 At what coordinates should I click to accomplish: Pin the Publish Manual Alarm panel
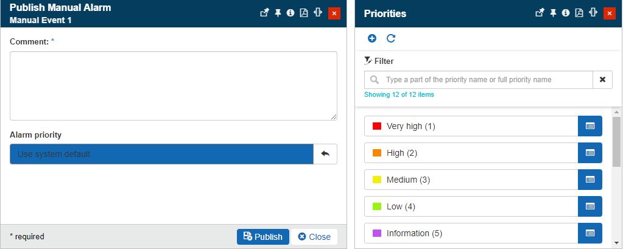point(278,13)
